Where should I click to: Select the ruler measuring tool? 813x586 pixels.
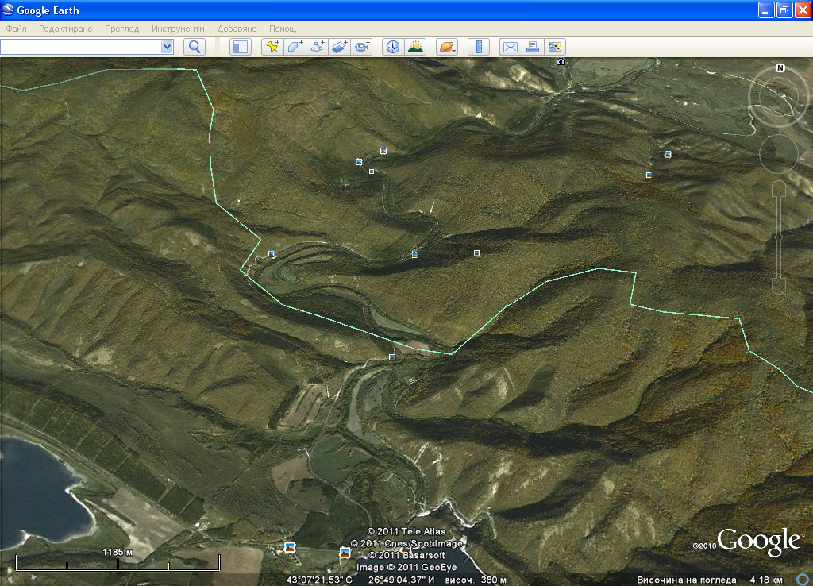tap(479, 47)
